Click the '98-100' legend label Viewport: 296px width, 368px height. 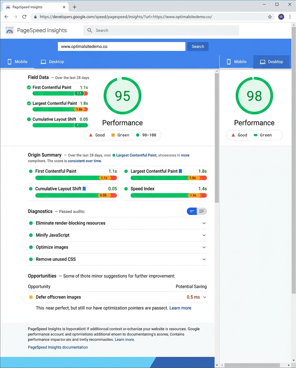[149, 135]
